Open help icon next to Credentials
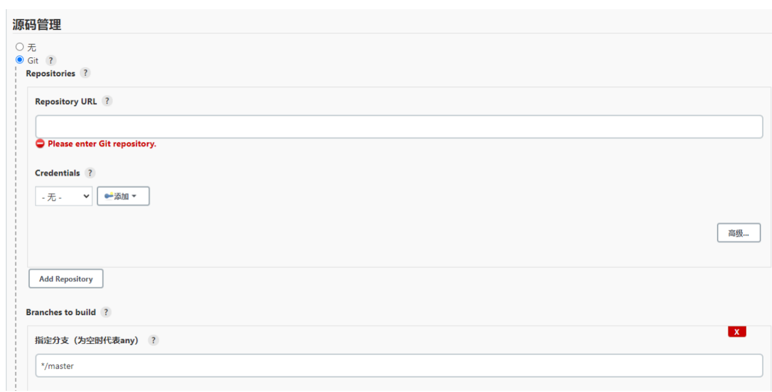772x392 pixels. [x=90, y=173]
